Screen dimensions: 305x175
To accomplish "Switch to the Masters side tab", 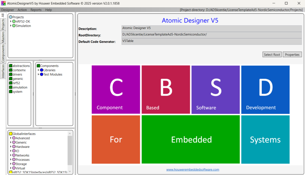I will pos(3,37).
